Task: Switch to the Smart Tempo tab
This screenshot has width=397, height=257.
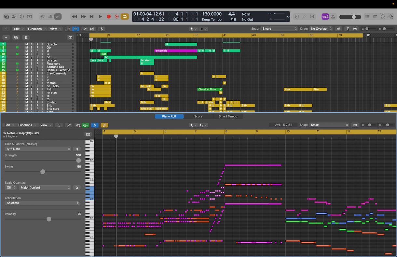Action: 228,116
